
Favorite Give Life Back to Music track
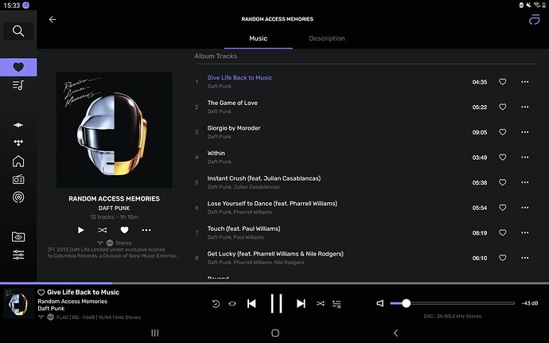pyautogui.click(x=502, y=82)
